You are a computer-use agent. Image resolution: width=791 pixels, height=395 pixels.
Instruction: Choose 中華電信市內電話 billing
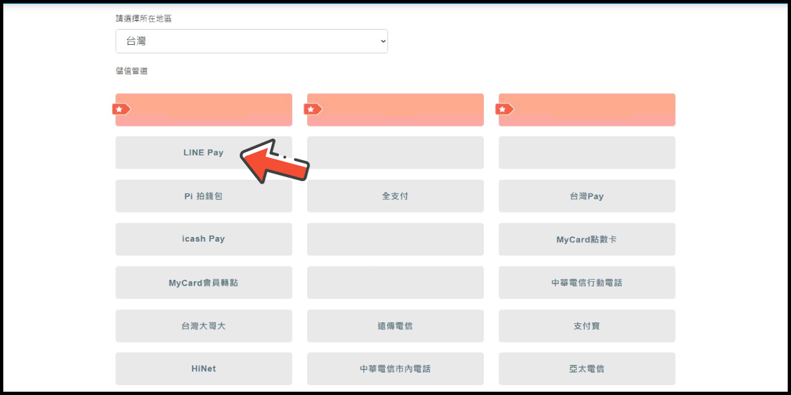coord(395,369)
